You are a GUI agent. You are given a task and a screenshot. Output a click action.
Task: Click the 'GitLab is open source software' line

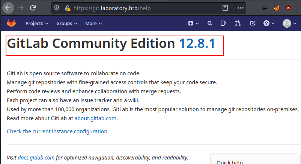(x=74, y=73)
